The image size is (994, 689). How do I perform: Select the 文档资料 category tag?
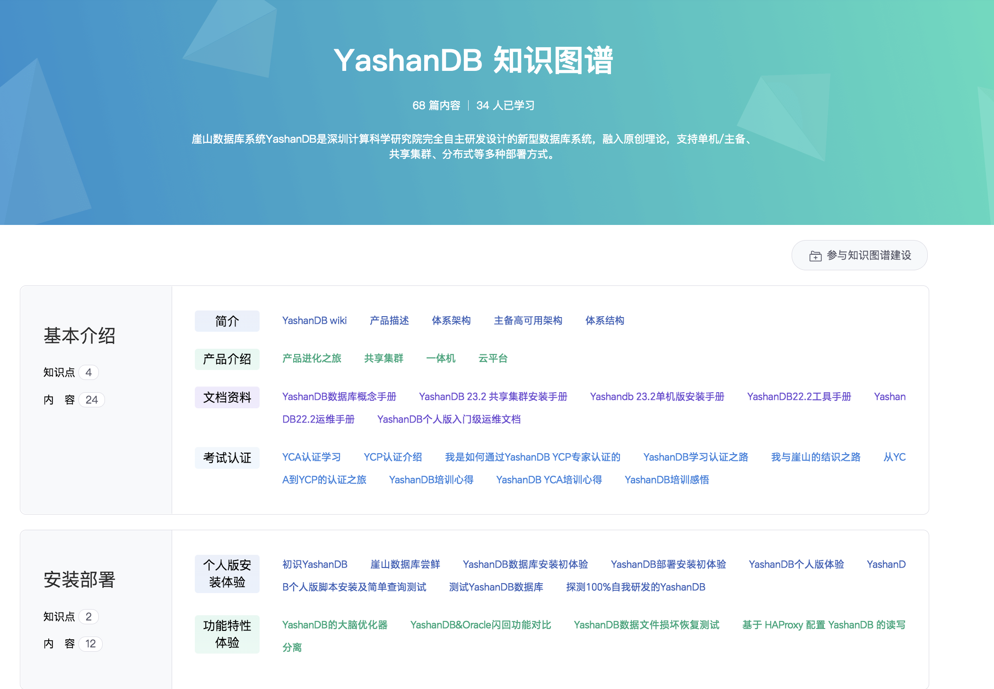click(x=227, y=397)
